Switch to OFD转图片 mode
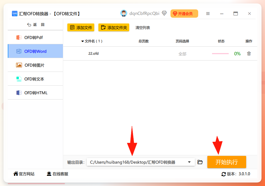 35,65
